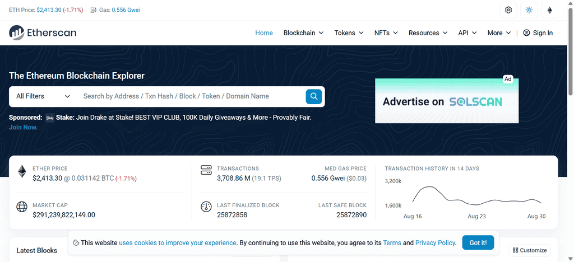Screen dimensions: 574x262
Task: Click Last Safe Block 25872890
Action: 351,215
